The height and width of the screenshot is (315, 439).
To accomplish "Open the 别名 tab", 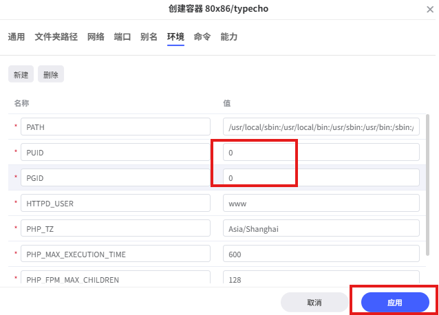I will 149,37.
